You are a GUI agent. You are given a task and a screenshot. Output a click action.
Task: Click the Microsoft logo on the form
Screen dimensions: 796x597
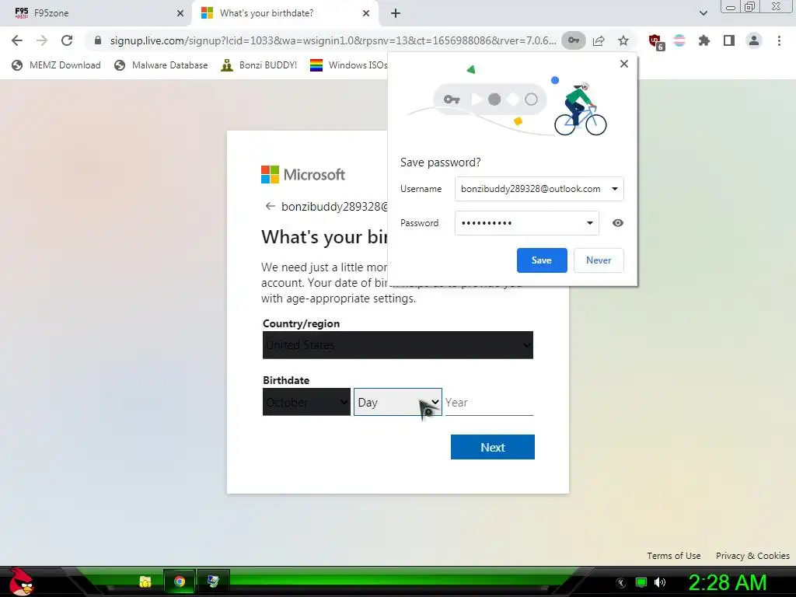(x=303, y=174)
